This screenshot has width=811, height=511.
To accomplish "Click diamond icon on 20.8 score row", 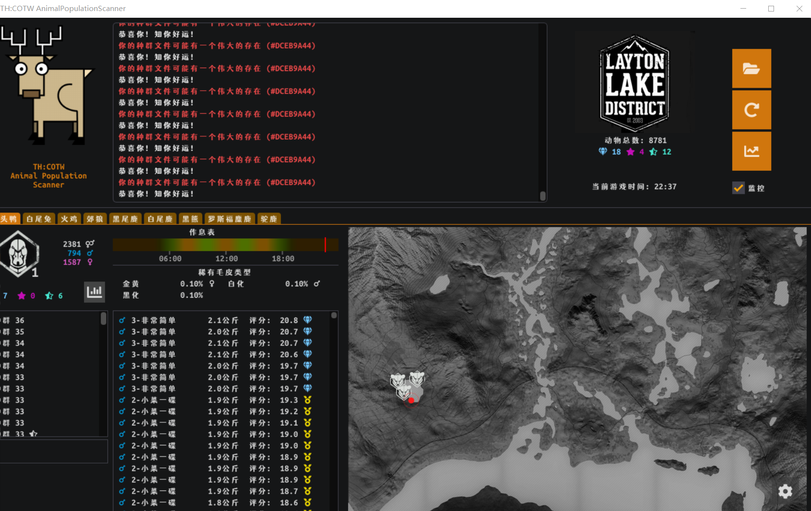I will (x=308, y=320).
